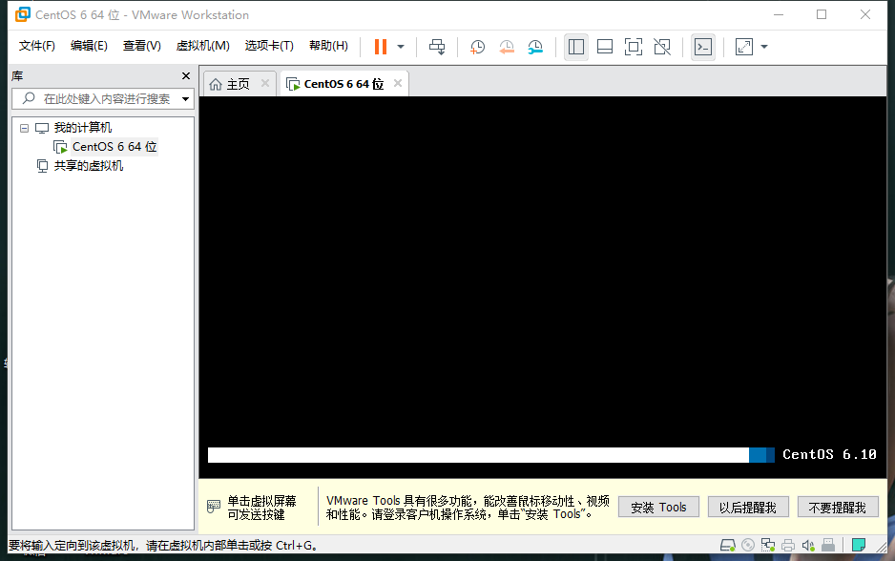The image size is (895, 561).
Task: Click the Ctrl+G input hint in status bar
Action: (x=163, y=546)
